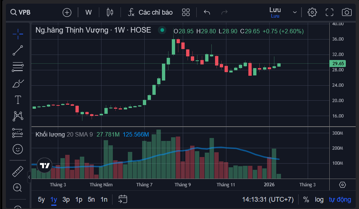The height and width of the screenshot is (209, 359).
Task: Toggle log scale mode
Action: tap(319, 199)
